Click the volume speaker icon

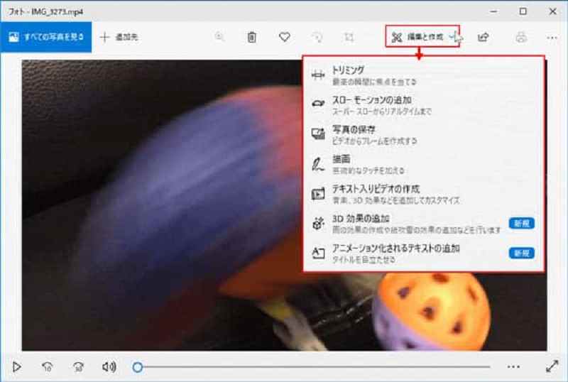coord(109,367)
